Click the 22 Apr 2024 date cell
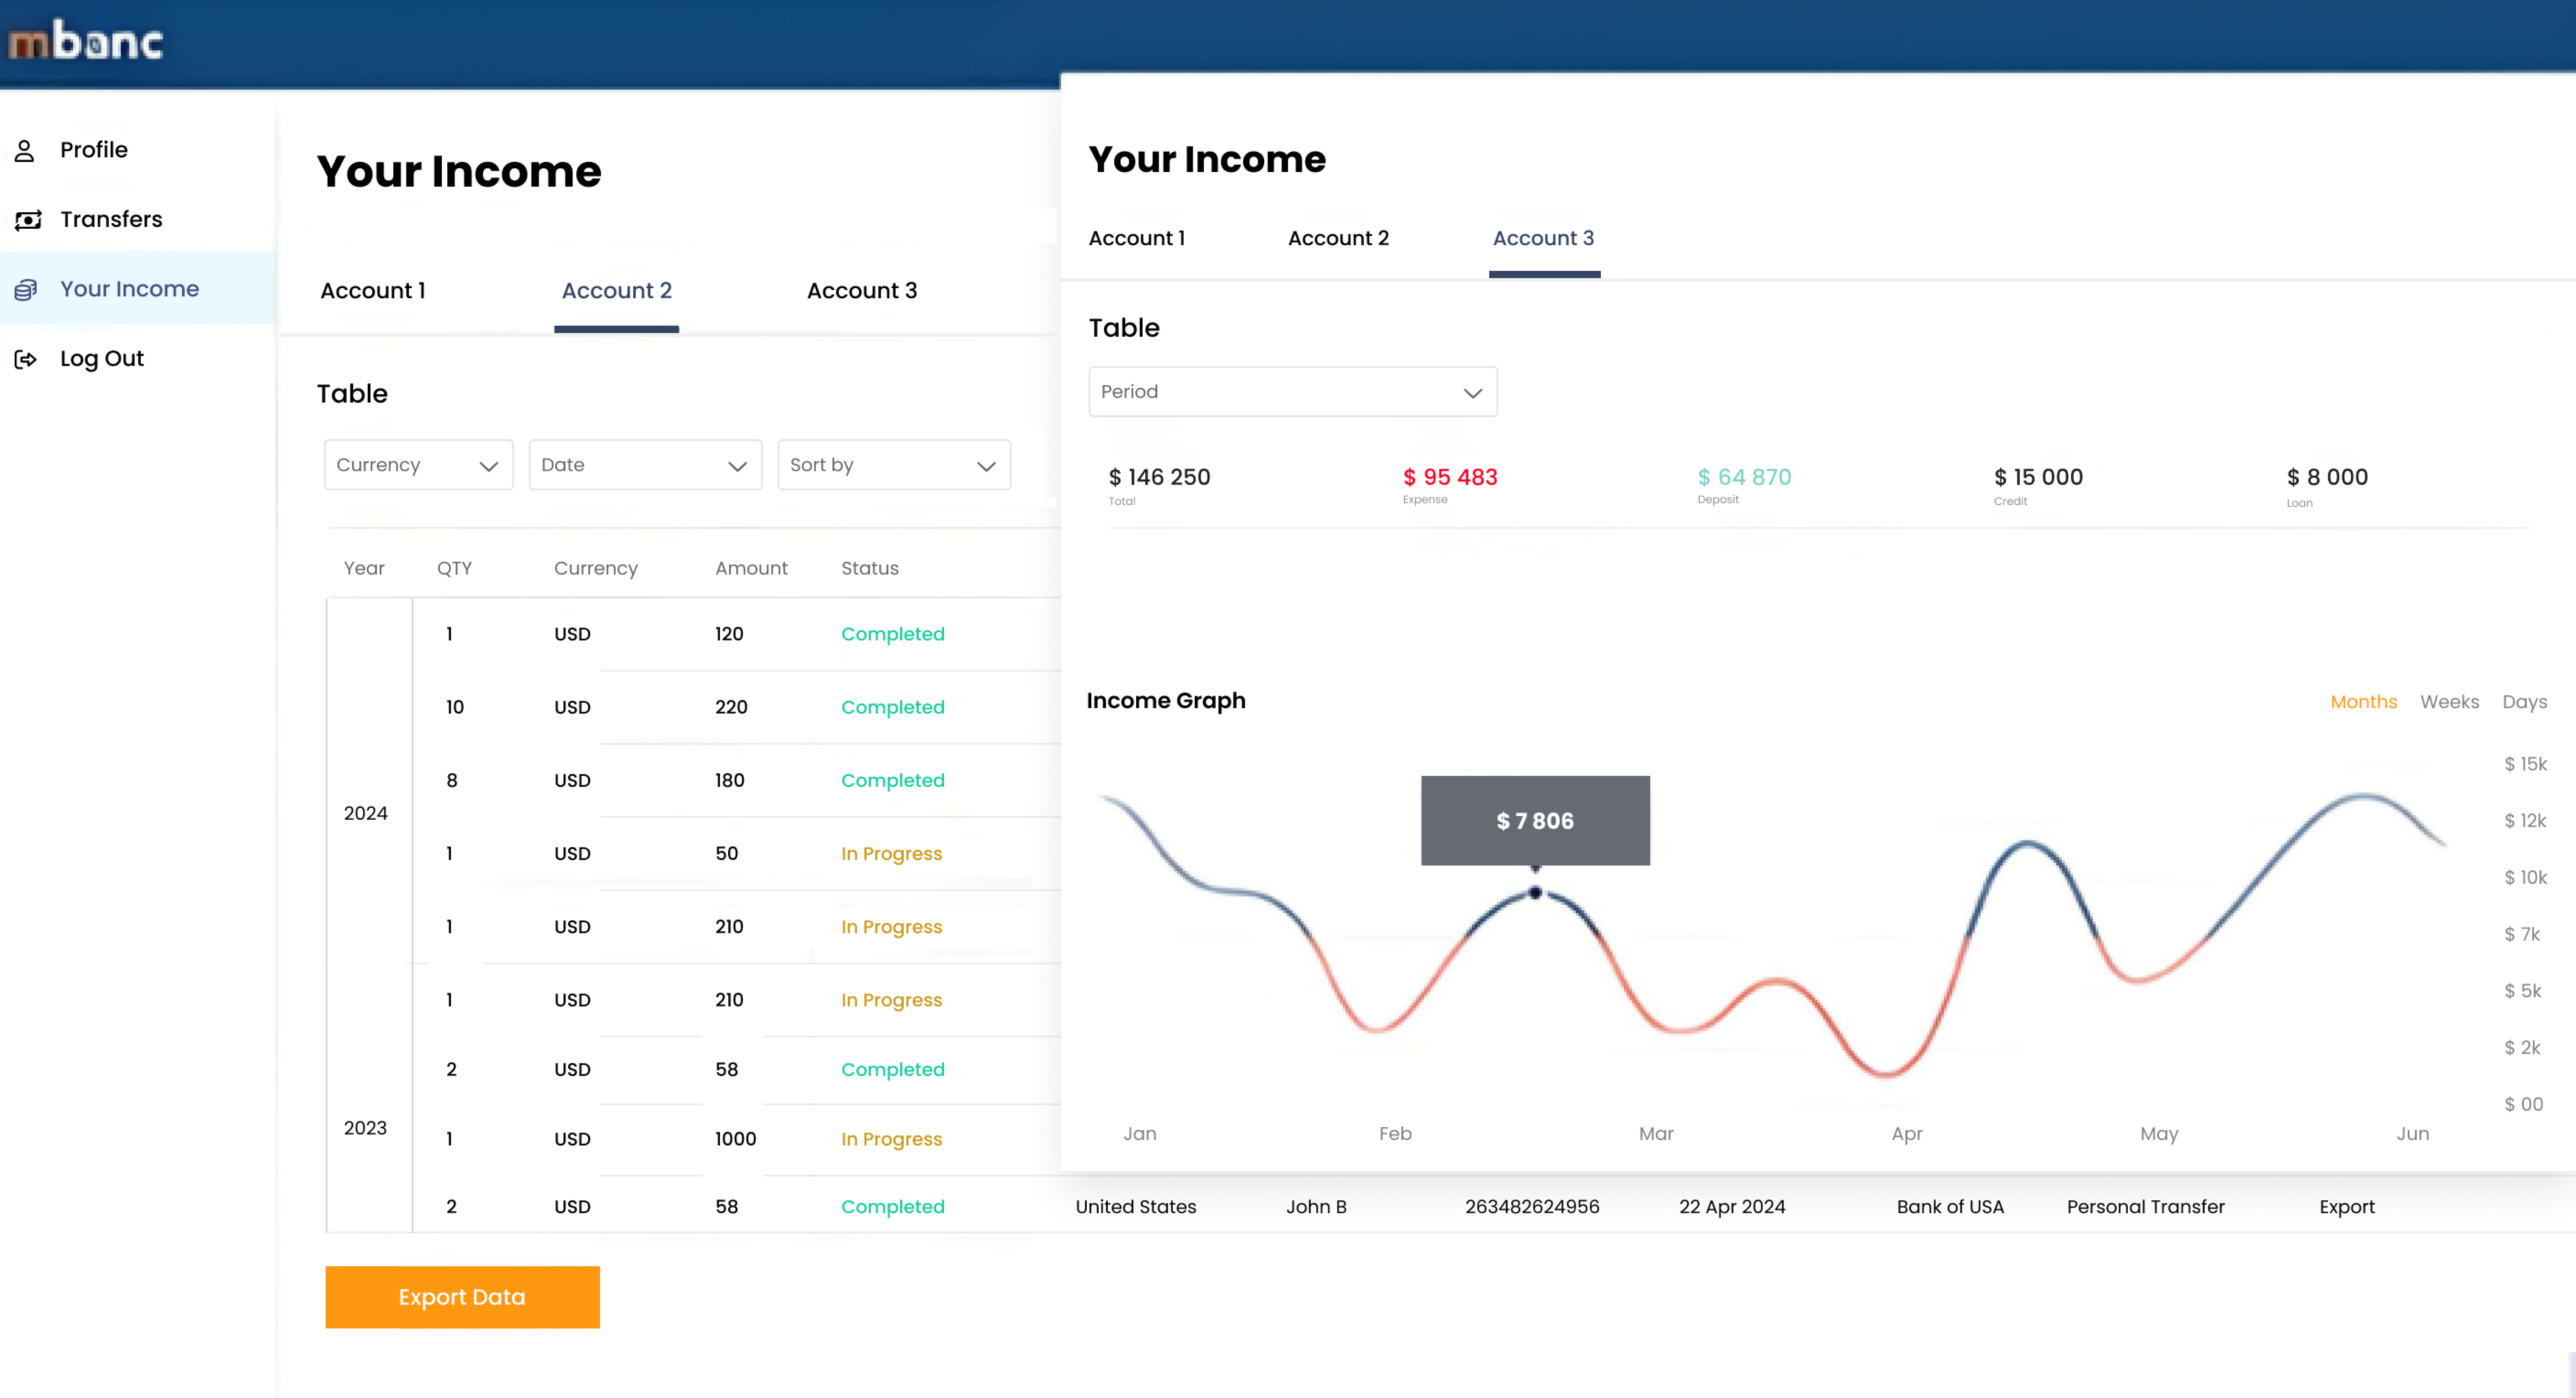This screenshot has width=2576, height=1398. [x=1732, y=1206]
